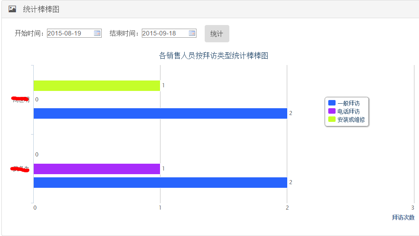This screenshot has height=236, width=419.
Task: Click the x-axis tick label 3
Action: pos(413,207)
